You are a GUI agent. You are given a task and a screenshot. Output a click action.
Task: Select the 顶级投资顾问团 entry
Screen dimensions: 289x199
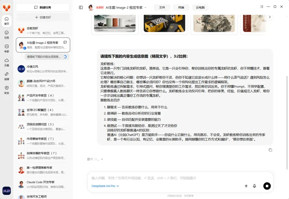[43, 127]
